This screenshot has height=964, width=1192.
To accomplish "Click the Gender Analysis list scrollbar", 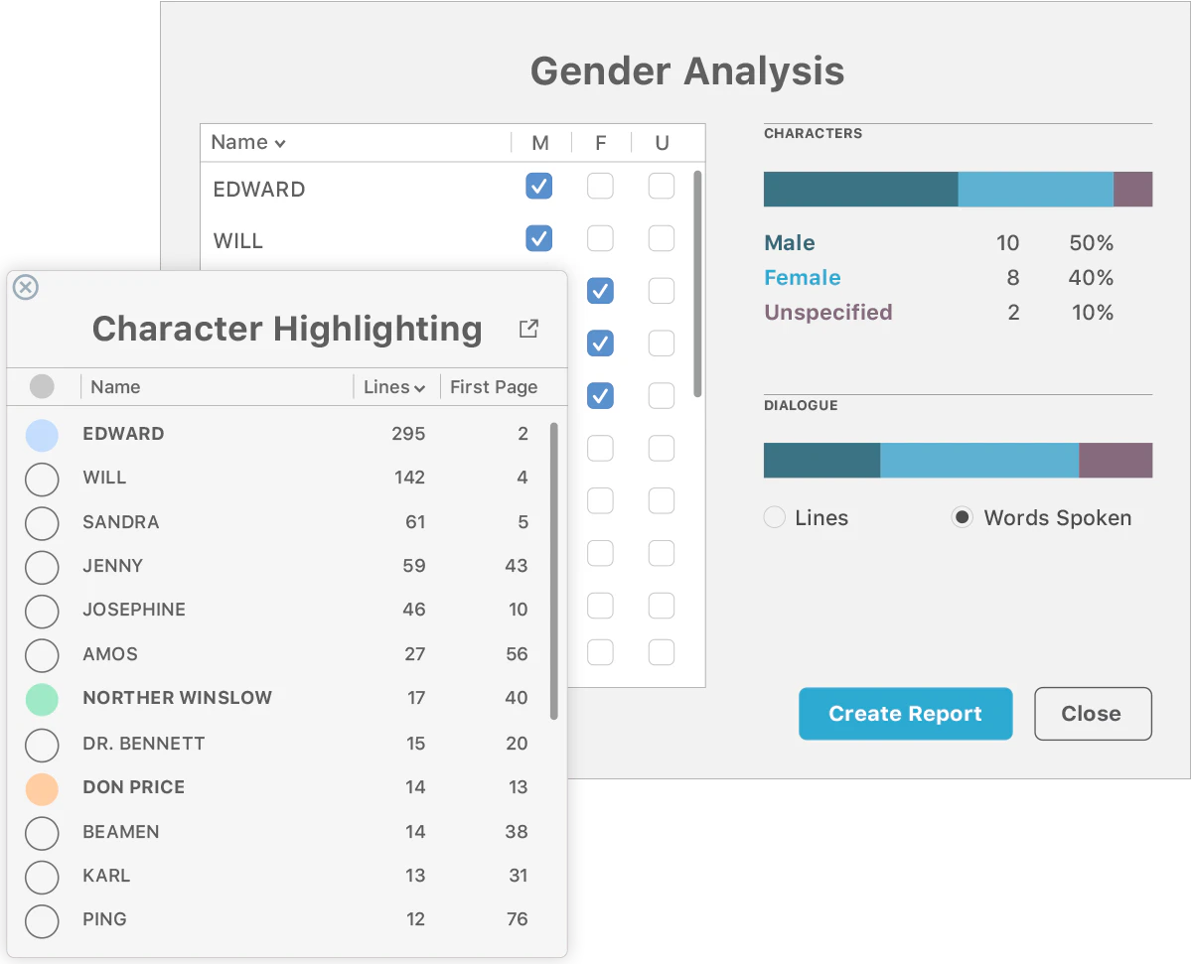I will 697,284.
